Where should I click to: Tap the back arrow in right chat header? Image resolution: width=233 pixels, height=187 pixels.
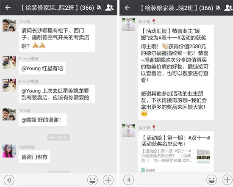(x=128, y=8)
